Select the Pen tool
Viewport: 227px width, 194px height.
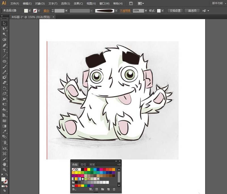tap(4, 45)
